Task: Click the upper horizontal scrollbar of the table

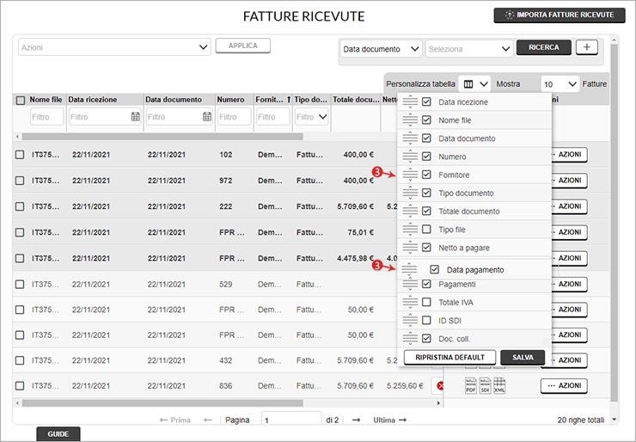Action: pos(162,137)
